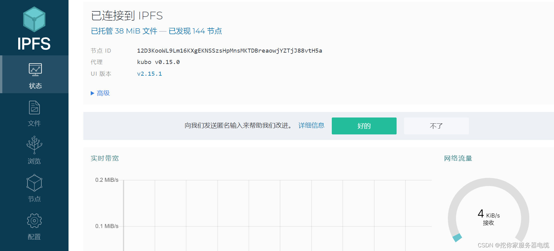Select the 浏览 sidebar label
554x251 pixels.
(x=34, y=161)
